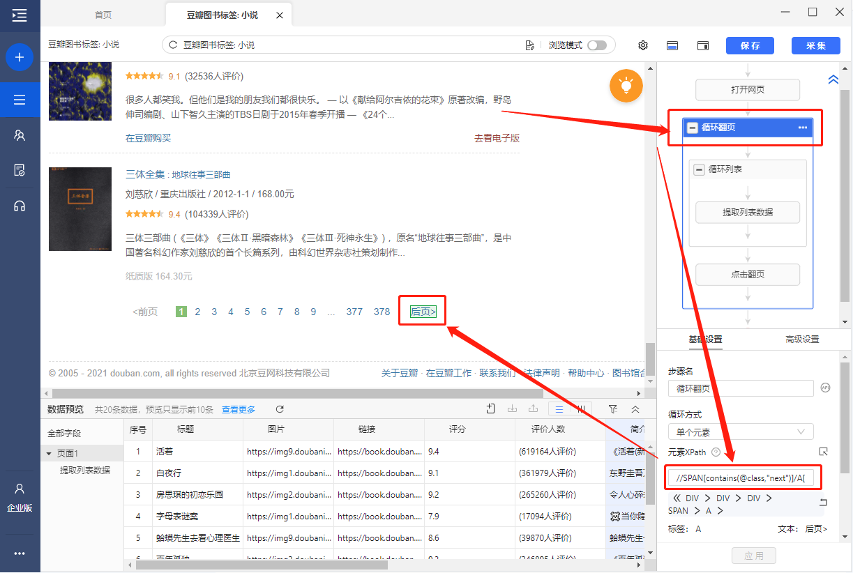Collapse the 循环列表 loop box
Image resolution: width=853 pixels, height=573 pixels.
pyautogui.click(x=699, y=169)
